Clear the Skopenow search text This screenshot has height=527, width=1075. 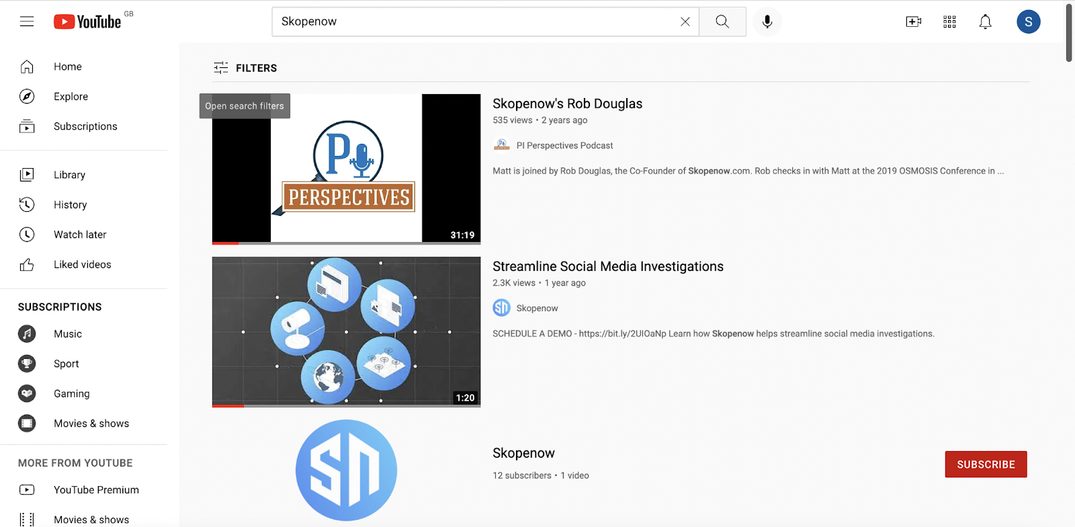click(x=685, y=22)
